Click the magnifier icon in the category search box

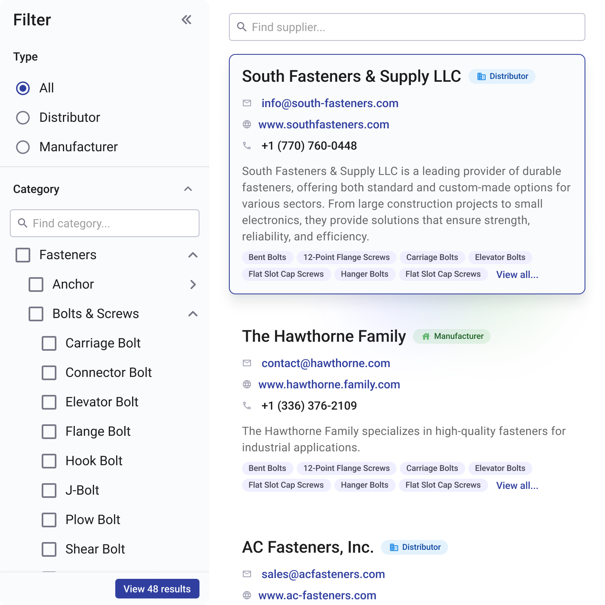[22, 223]
